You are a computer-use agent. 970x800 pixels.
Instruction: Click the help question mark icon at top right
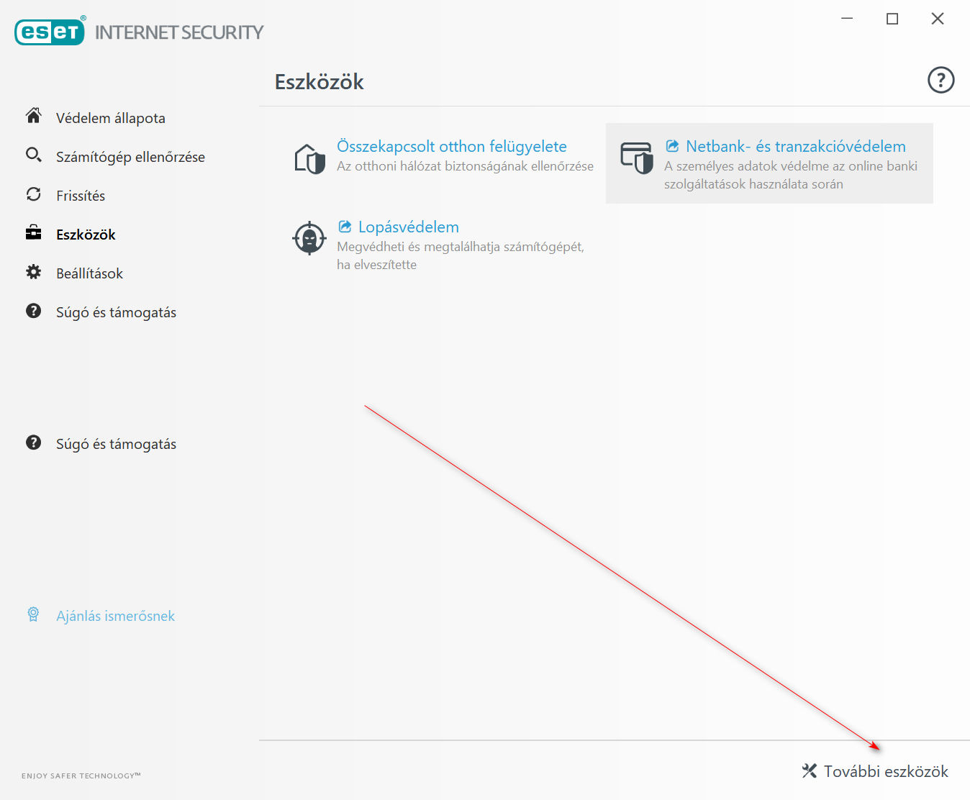[x=940, y=80]
